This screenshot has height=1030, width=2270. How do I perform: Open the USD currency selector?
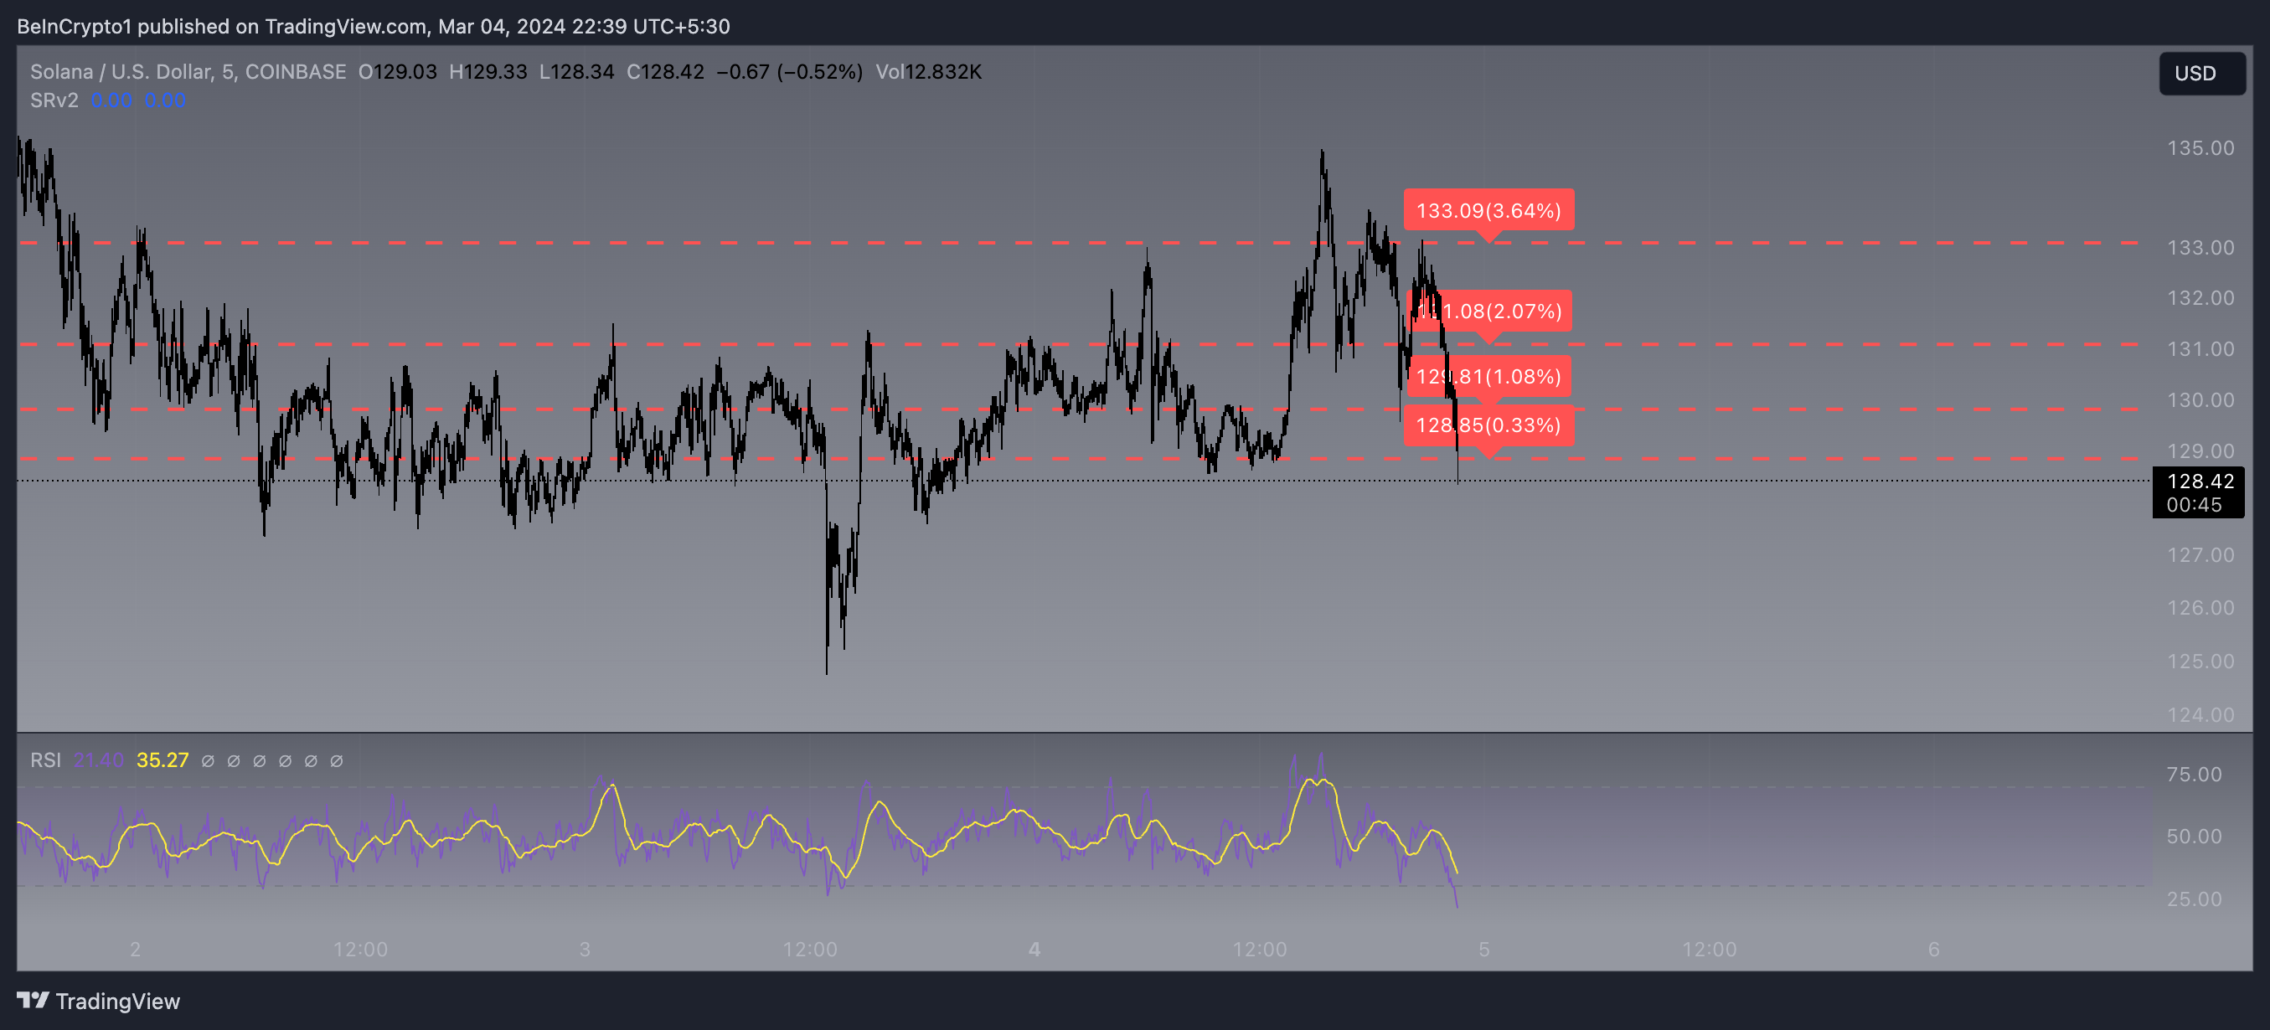[2200, 74]
